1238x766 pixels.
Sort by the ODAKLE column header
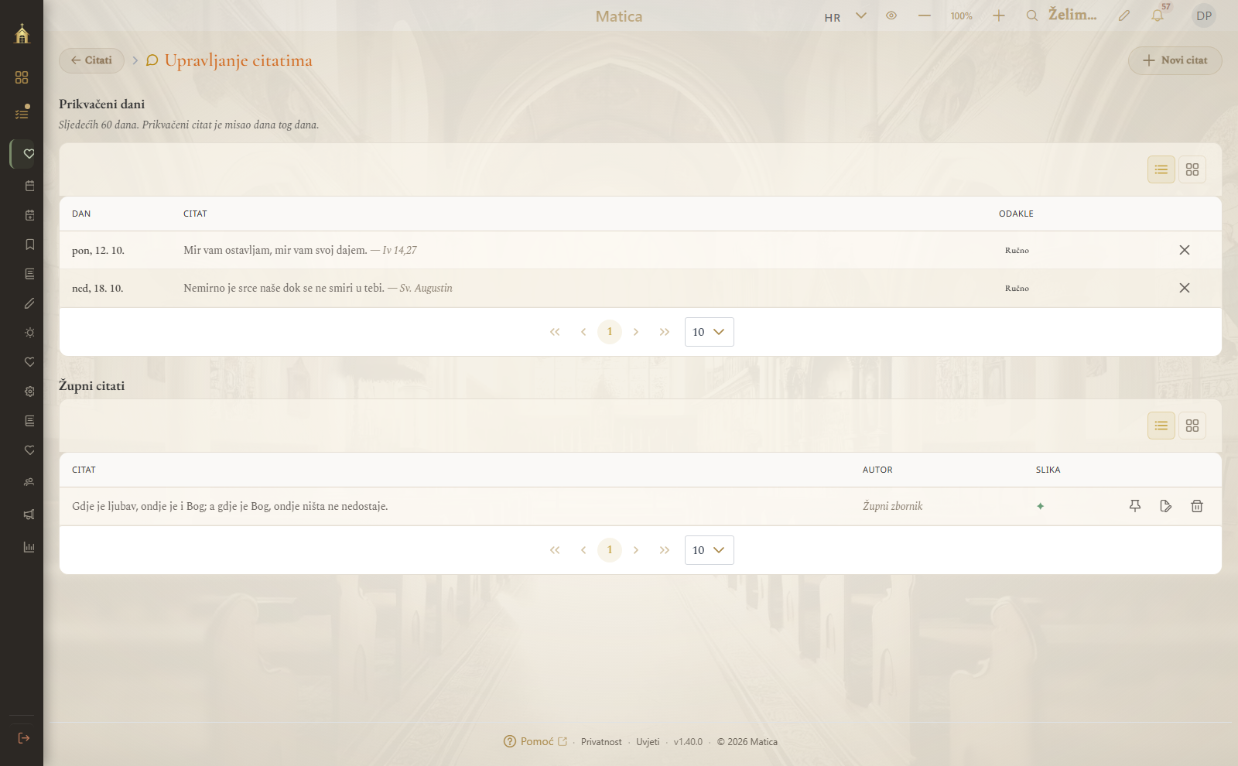[1016, 214]
